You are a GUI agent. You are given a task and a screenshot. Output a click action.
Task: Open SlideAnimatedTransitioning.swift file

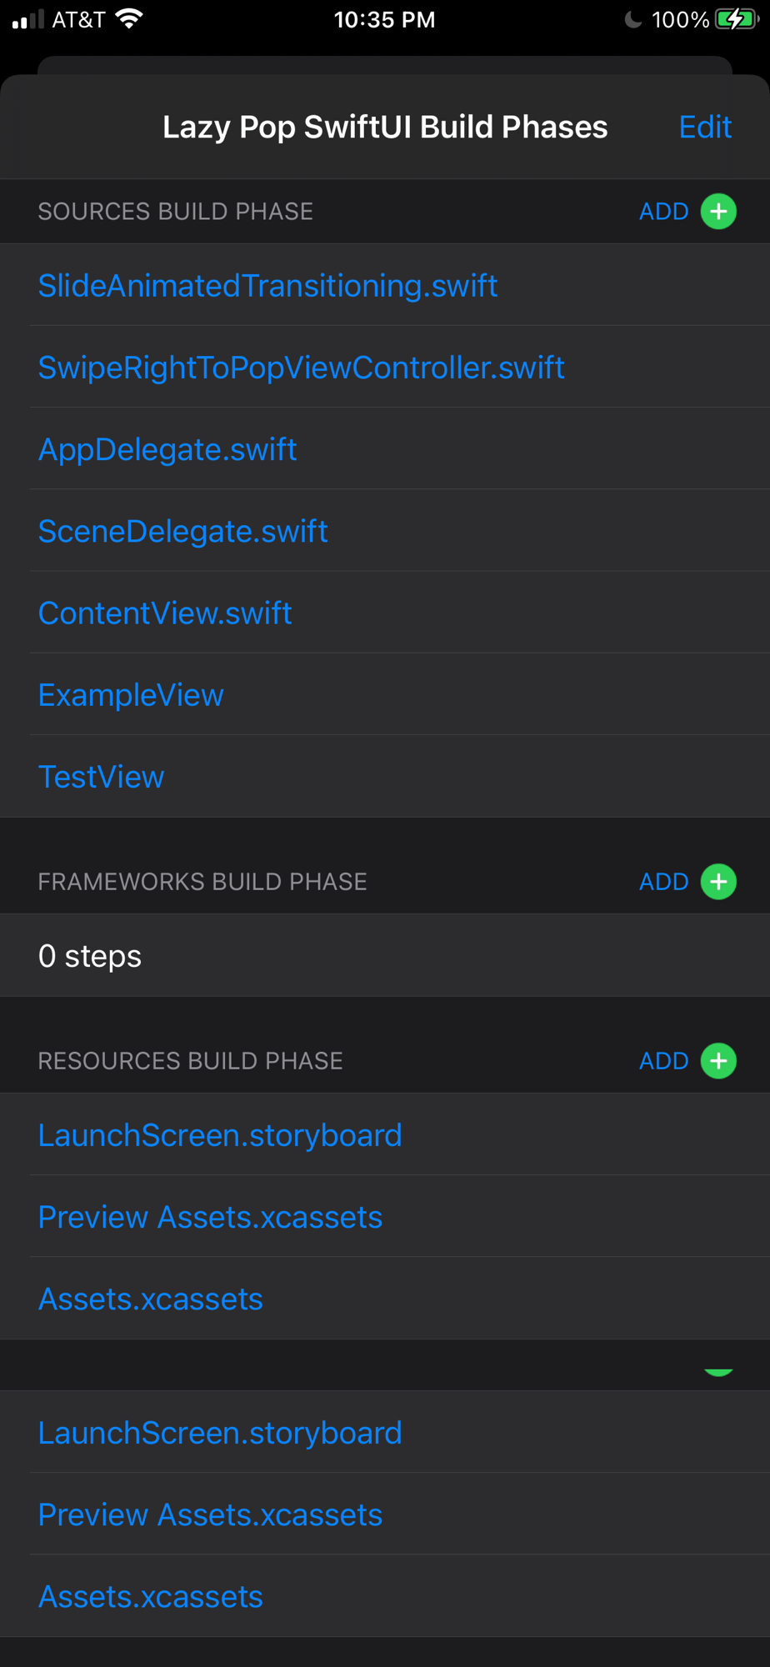coord(267,286)
